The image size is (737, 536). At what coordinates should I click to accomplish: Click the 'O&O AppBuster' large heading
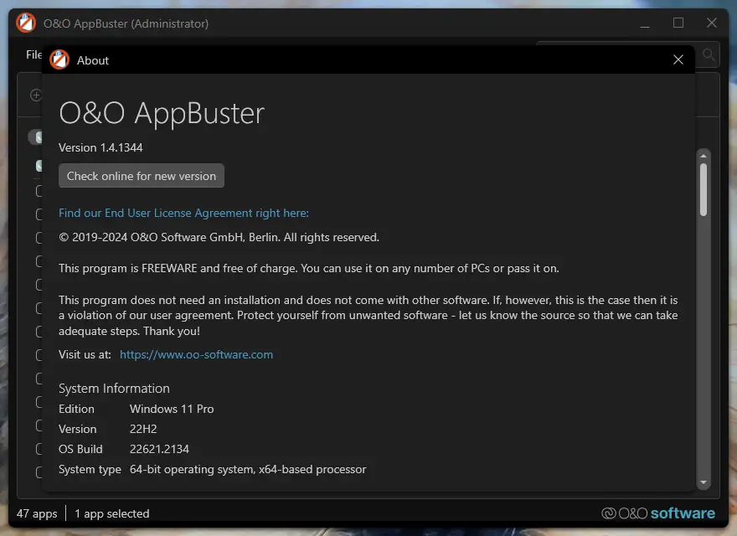tap(162, 113)
